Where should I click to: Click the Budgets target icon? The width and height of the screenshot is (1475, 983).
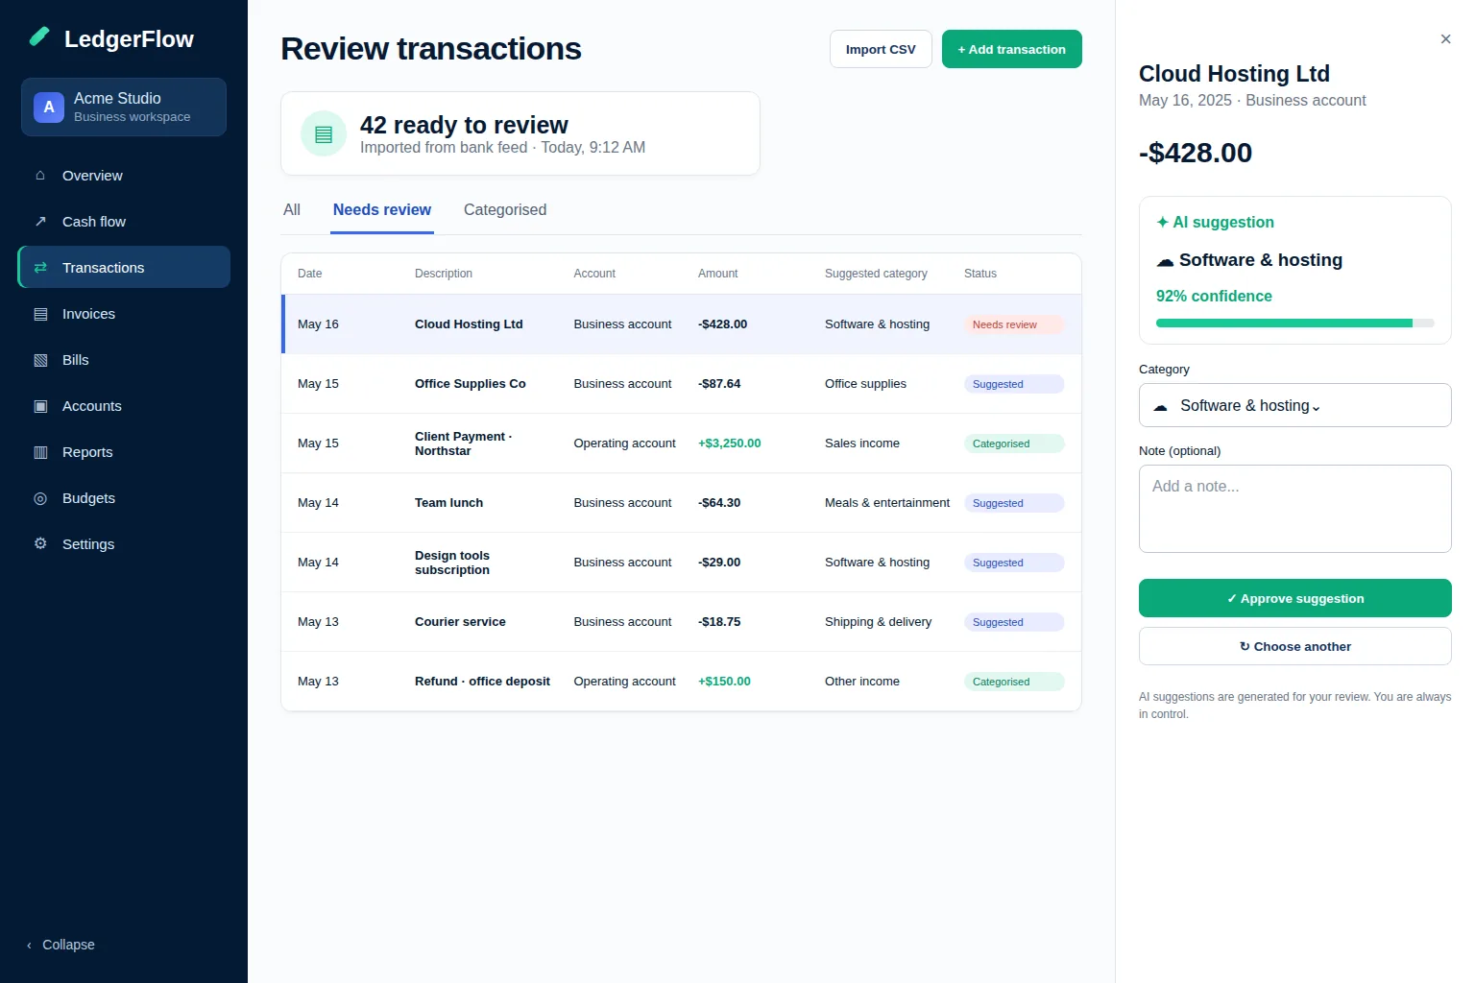(x=40, y=498)
